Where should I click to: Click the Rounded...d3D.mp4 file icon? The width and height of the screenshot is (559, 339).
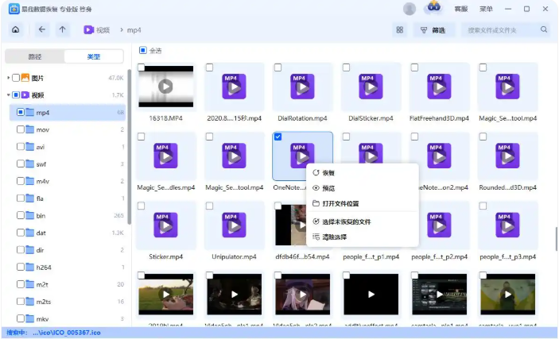pyautogui.click(x=507, y=156)
